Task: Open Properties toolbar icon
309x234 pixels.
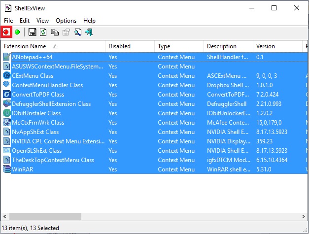Action: coord(66,32)
